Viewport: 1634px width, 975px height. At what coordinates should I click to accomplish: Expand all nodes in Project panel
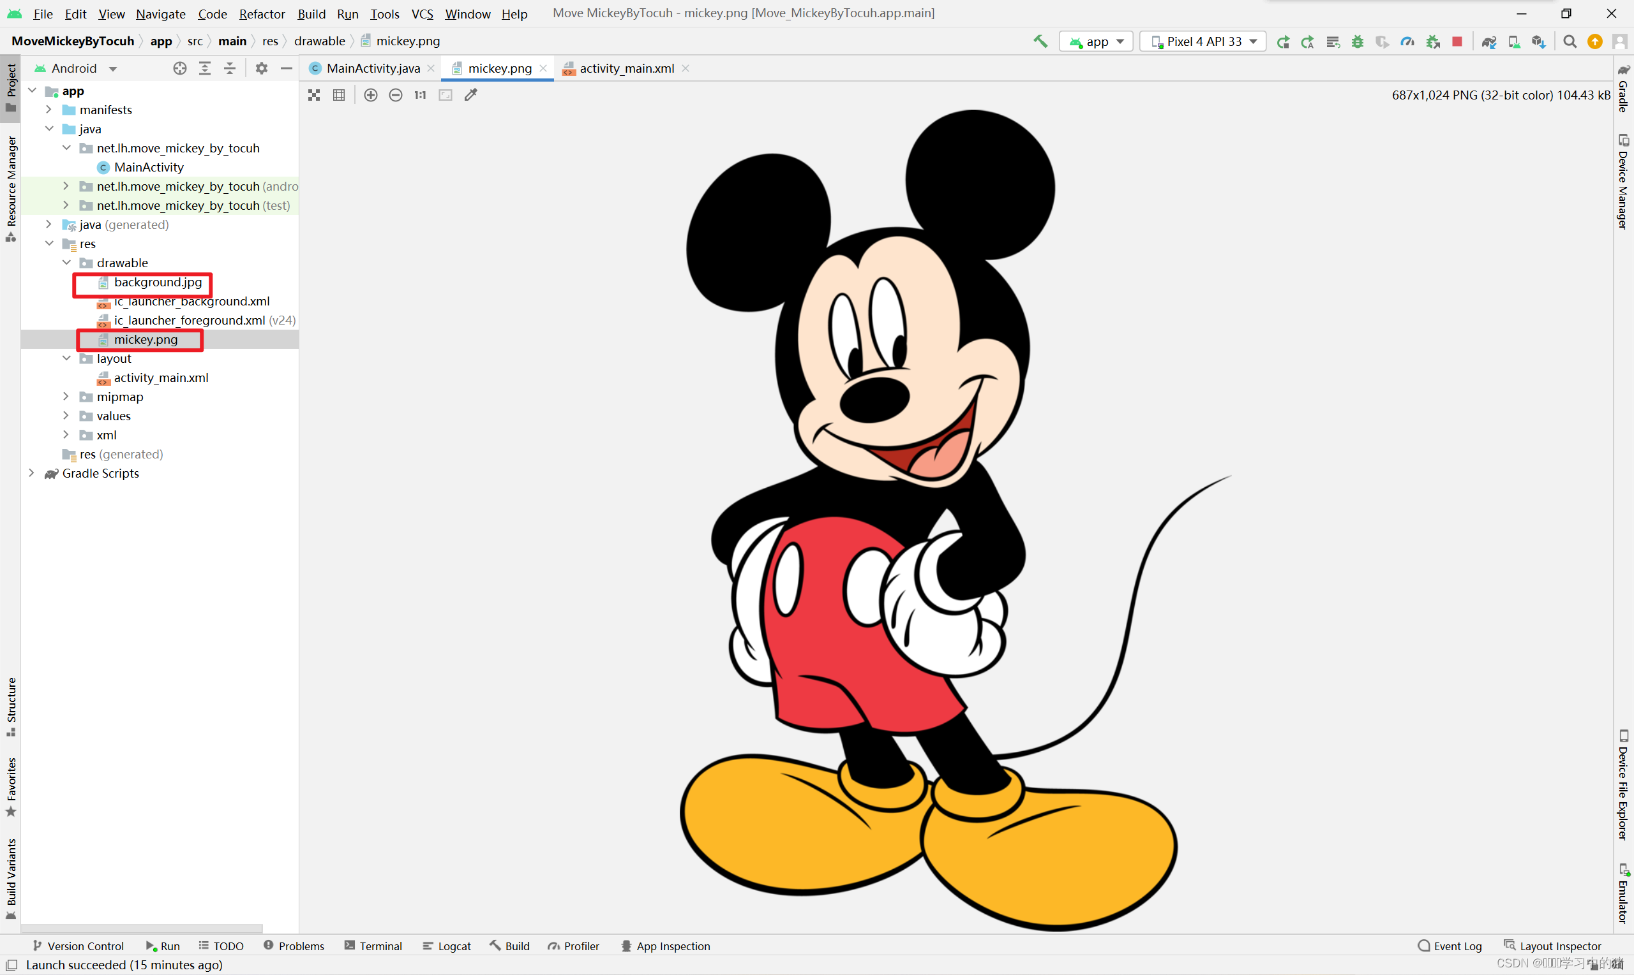[x=205, y=68]
